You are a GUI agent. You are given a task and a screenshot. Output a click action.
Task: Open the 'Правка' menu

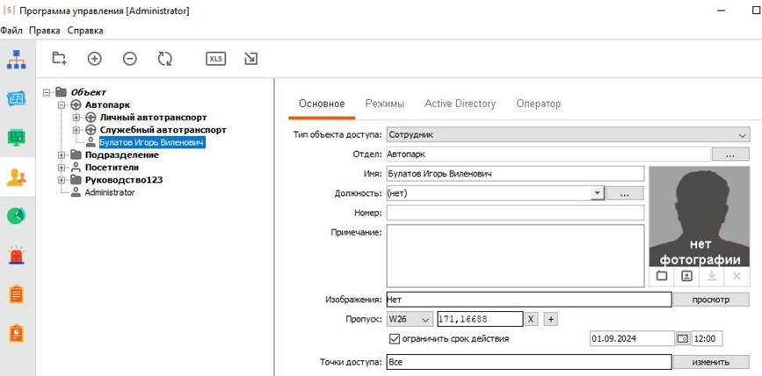[44, 31]
